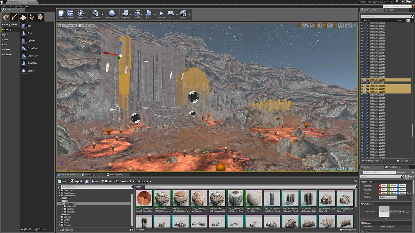Open the Static Mesh asset picker dropdown
Viewport: 415px width, 233px height.
pos(395,212)
